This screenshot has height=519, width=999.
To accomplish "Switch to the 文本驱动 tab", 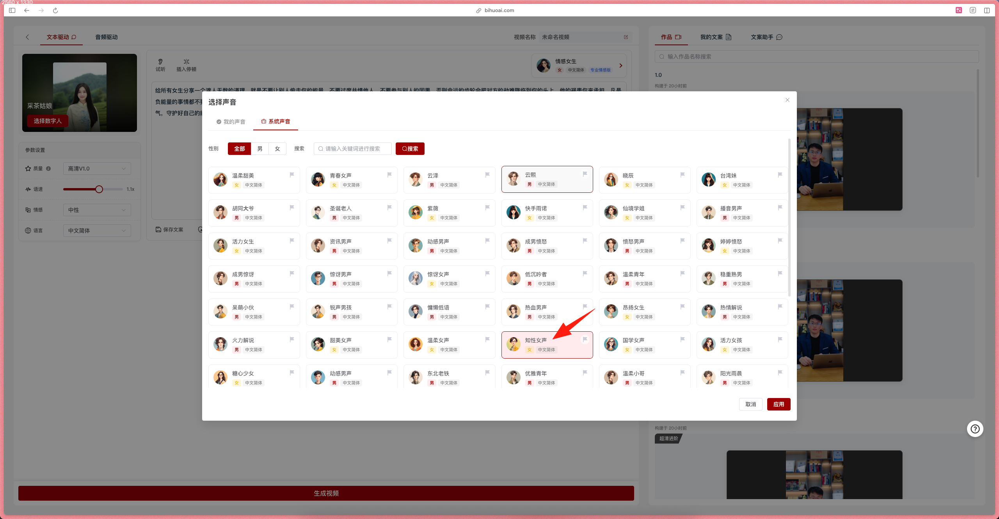I will tap(61, 37).
